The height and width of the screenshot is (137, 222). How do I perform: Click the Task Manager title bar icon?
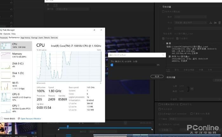1,30
